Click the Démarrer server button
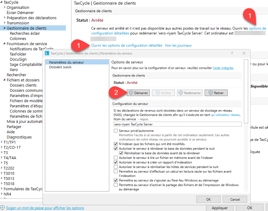 (138, 93)
